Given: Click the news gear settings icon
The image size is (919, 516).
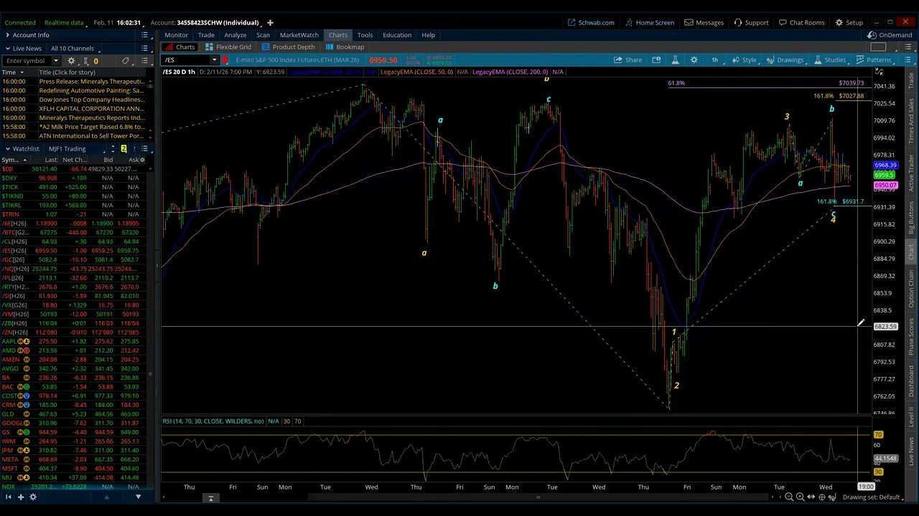Looking at the screenshot, I should tap(71, 61).
